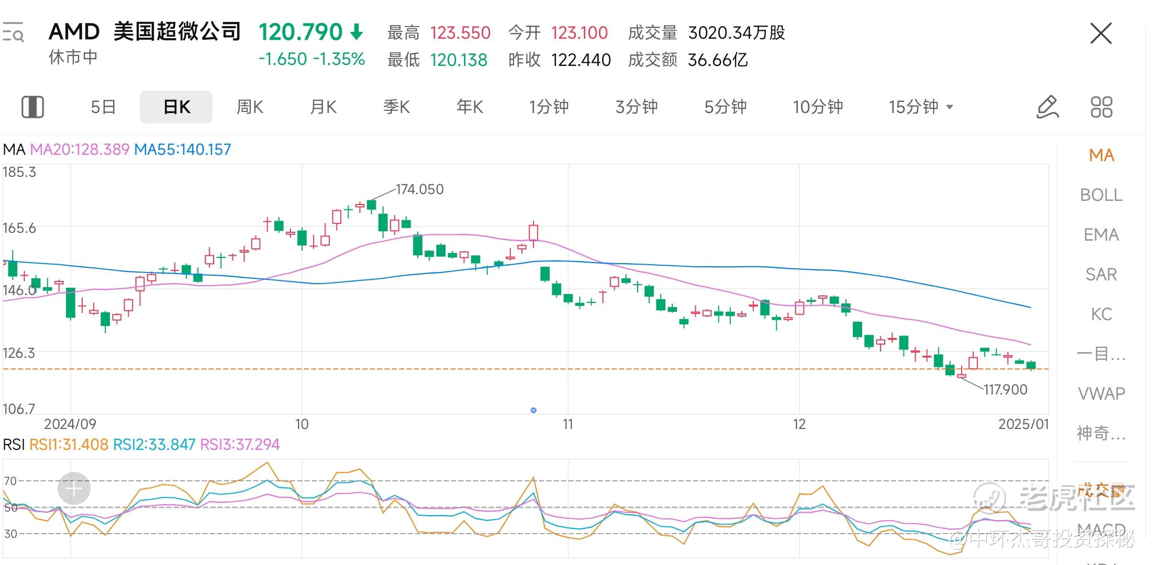The image size is (1158, 565).
Task: Switch to the 5日 chart tab
Action: click(103, 107)
